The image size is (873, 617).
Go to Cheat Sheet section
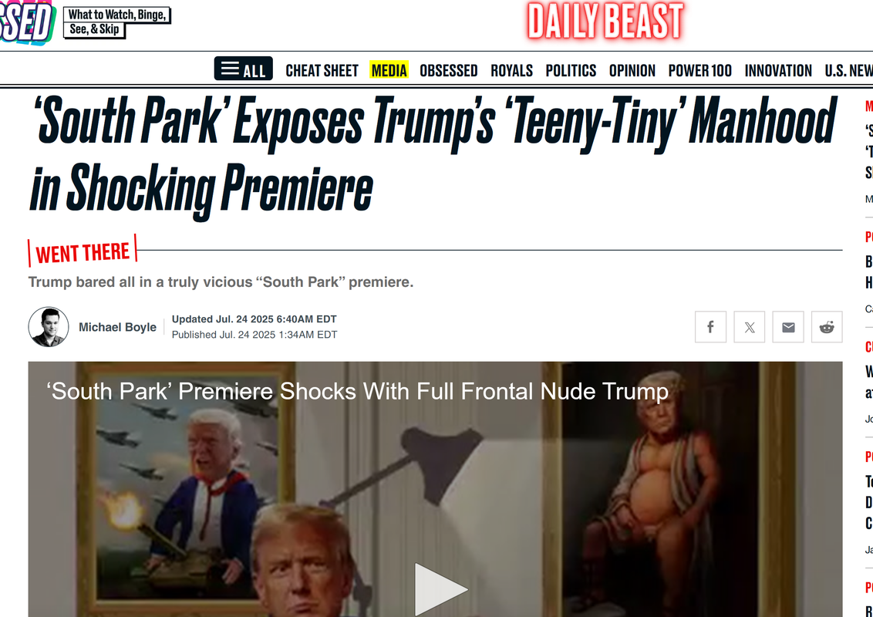(x=322, y=71)
